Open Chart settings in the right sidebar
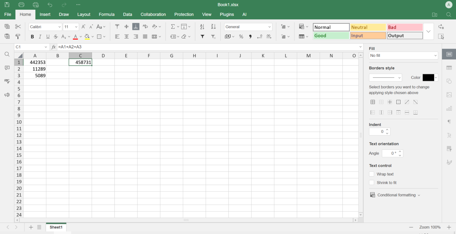Screen dimensions: 456x234 click(449, 108)
